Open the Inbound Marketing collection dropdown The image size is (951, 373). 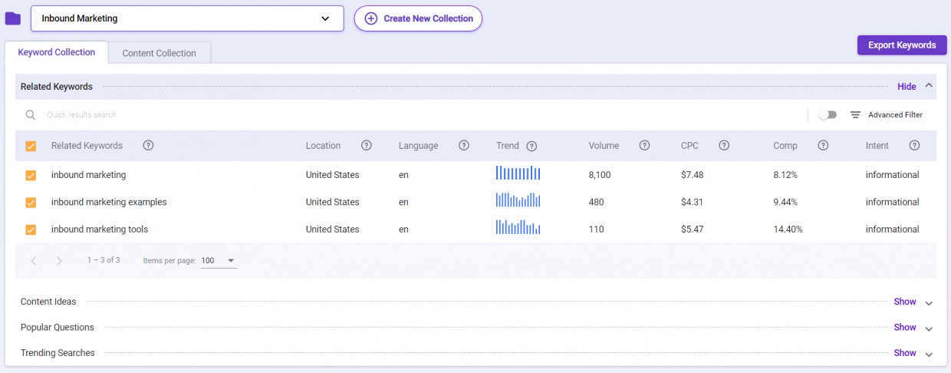pyautogui.click(x=187, y=18)
